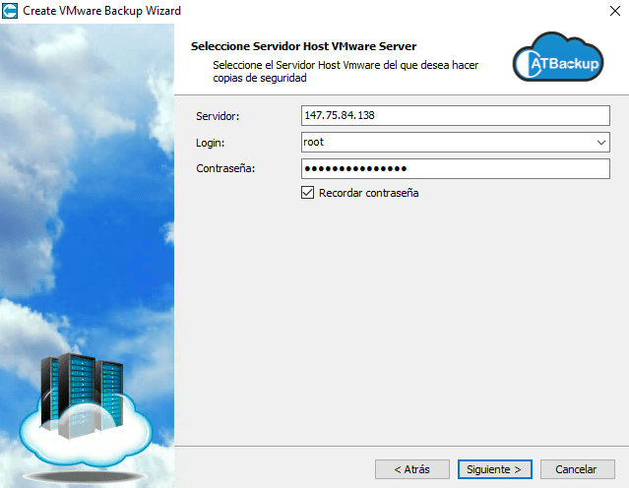Click the Contraseña password field
This screenshot has width=629, height=488.
456,168
